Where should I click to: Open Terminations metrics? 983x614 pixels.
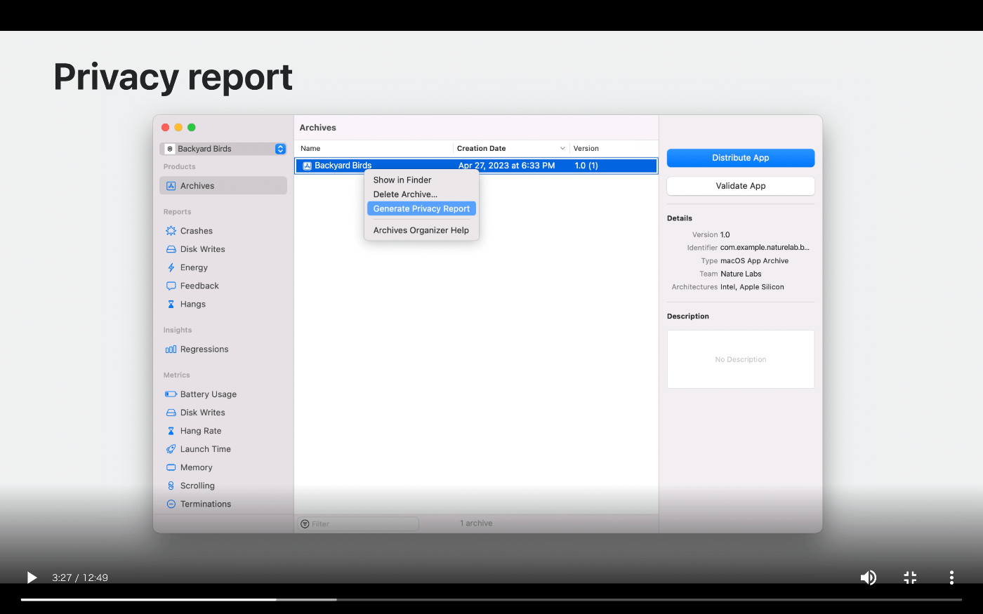223,504
